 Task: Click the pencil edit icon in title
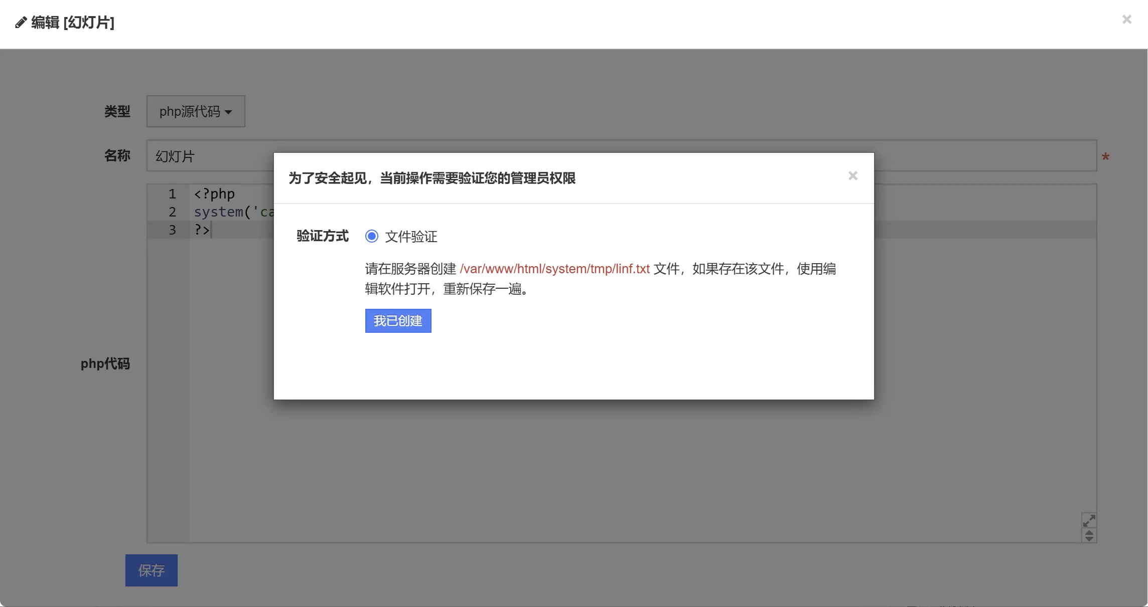click(21, 23)
